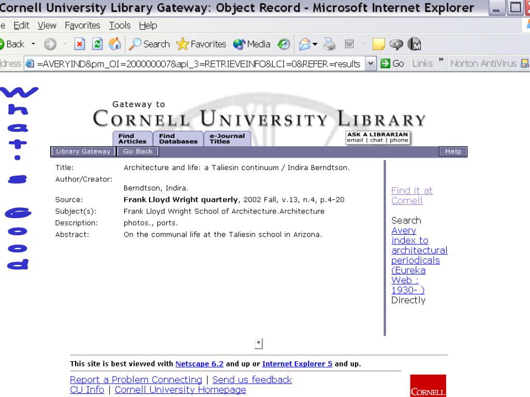Open the Tools menu
530x397 pixels.
click(120, 25)
